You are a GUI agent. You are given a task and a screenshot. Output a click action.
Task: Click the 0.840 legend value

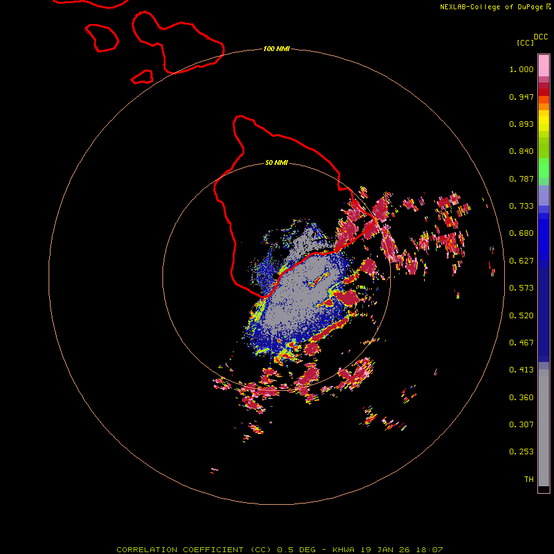(x=521, y=151)
